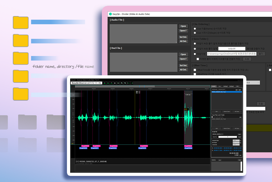Click the second yellow folder icon
The height and width of the screenshot is (182, 272).
click(x=21, y=40)
